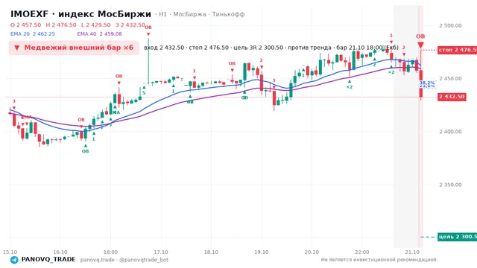Screen dimensions: 477x268
Task: Click the green MA marker label
Action: pyautogui.click(x=116, y=112)
